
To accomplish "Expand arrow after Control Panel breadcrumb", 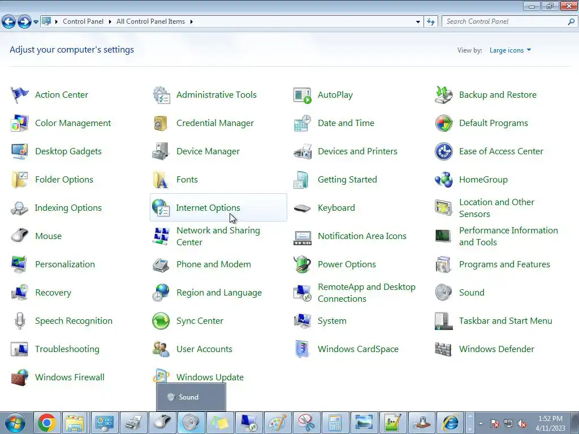I will (110, 22).
